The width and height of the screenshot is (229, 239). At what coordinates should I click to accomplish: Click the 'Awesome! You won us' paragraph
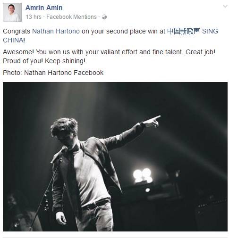click(x=109, y=57)
